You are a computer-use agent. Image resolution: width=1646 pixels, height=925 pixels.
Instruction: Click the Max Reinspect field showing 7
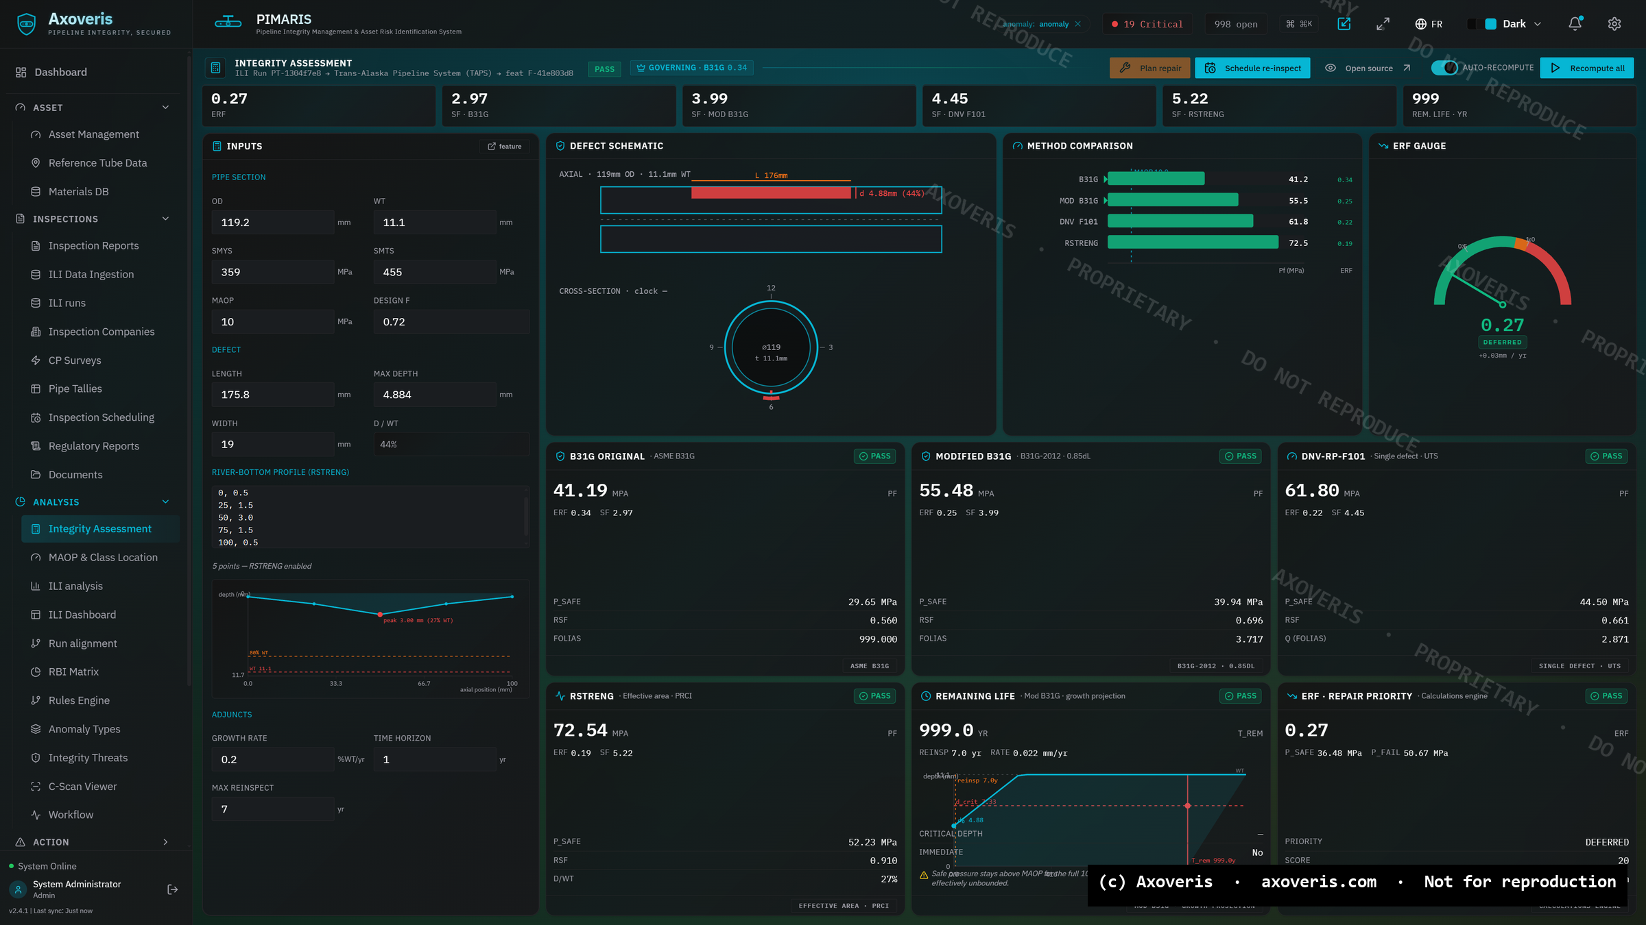(x=273, y=809)
